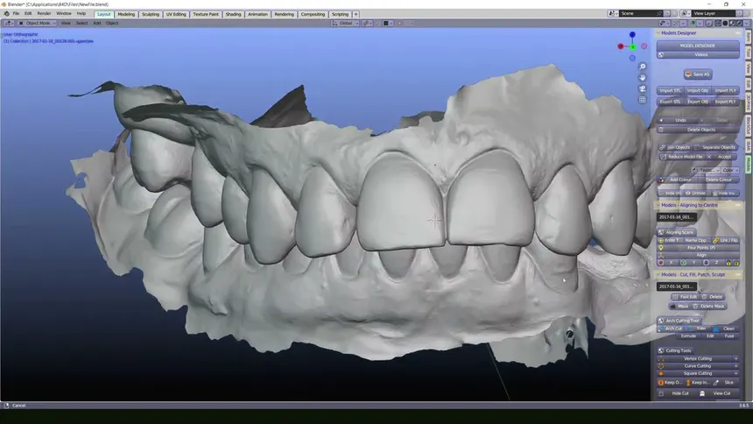753x424 pixels.
Task: Open the Object Mode dropdown
Action: click(x=37, y=23)
